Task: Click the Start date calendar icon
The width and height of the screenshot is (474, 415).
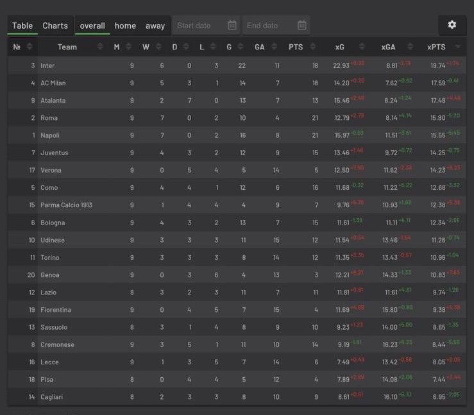Action: [232, 26]
